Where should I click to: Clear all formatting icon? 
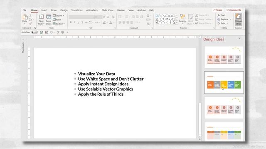tap(113, 17)
